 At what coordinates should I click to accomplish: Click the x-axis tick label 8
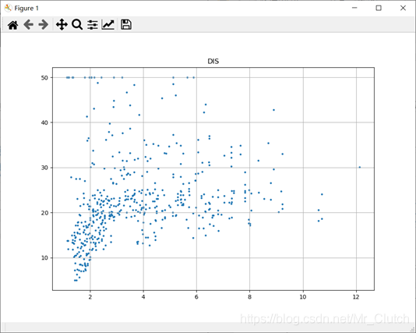[249, 297]
